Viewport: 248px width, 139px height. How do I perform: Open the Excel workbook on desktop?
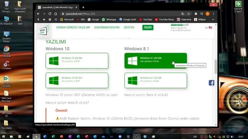6,81
